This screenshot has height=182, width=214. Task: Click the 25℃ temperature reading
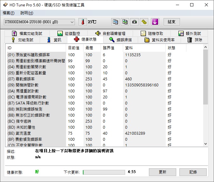tap(92, 22)
